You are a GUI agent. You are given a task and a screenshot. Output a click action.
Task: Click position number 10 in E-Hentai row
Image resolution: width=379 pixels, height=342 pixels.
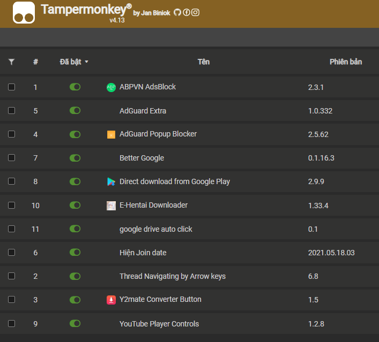[35, 206]
